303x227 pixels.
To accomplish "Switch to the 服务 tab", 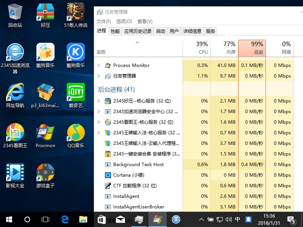I will 210,31.
